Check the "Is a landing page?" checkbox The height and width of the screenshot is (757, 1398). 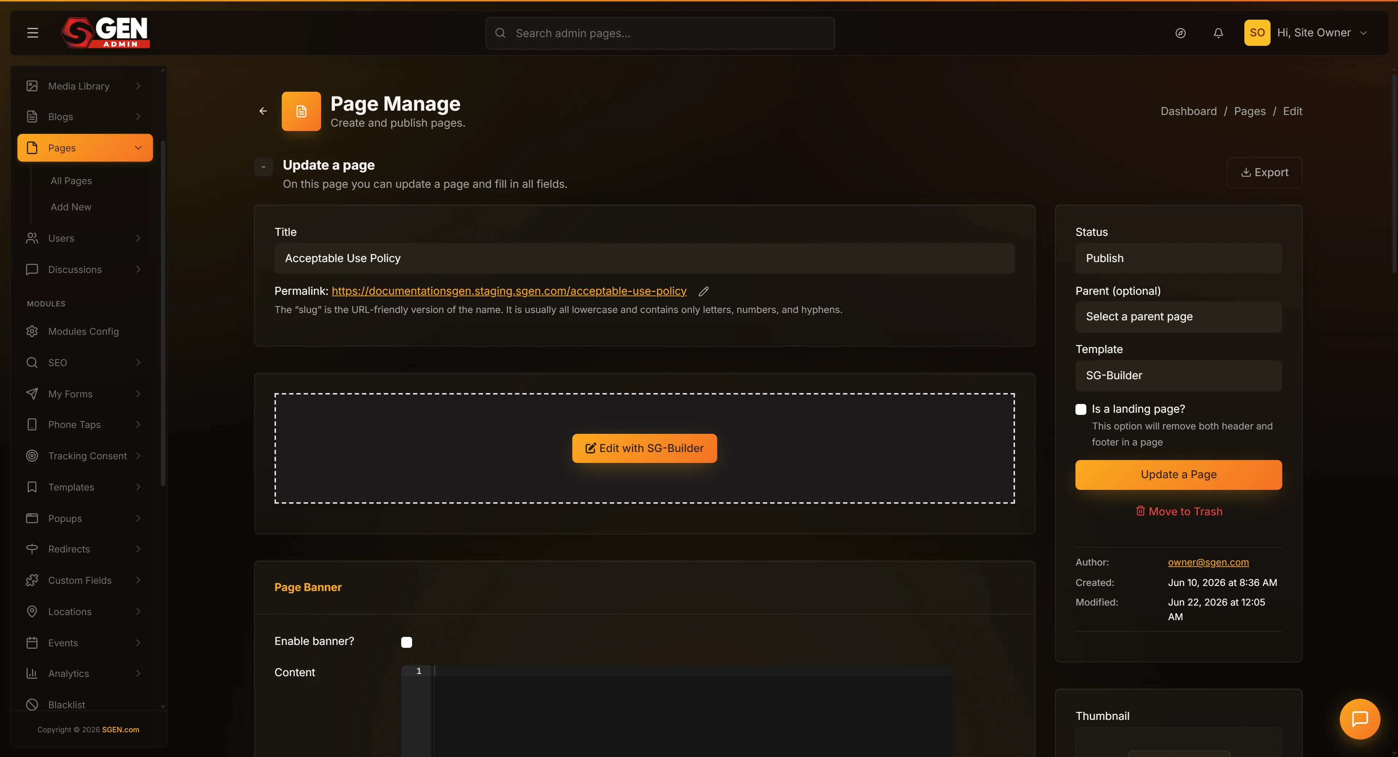(x=1081, y=409)
